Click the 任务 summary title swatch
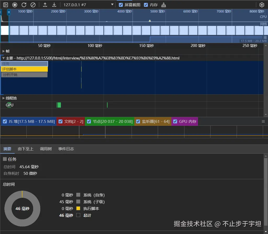This screenshot has width=268, height=234. pos(5,159)
